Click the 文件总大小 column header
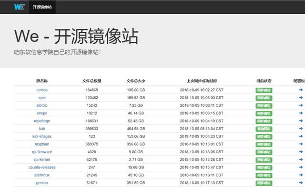The image size is (305, 187). [136, 81]
